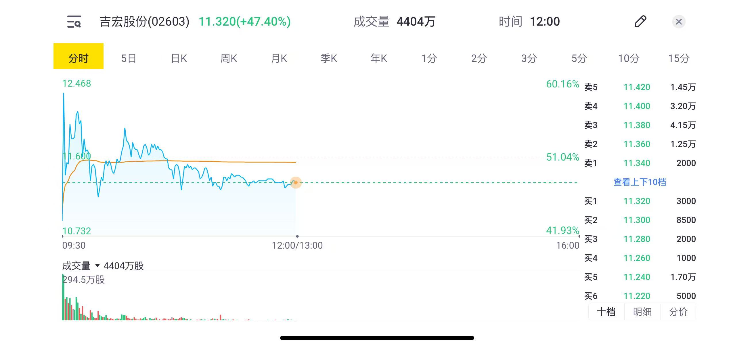The image size is (754, 347).
Task: Open the drawing/annotation pencil tool
Action: pos(640,22)
